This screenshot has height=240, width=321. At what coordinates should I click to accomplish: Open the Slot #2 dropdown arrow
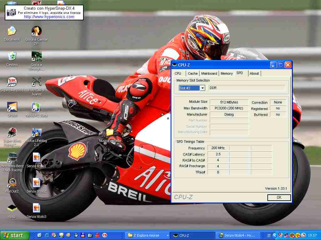202,88
